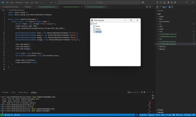196x117 pixels.
Task: Expand the File folder
Action: [x=160, y=24]
